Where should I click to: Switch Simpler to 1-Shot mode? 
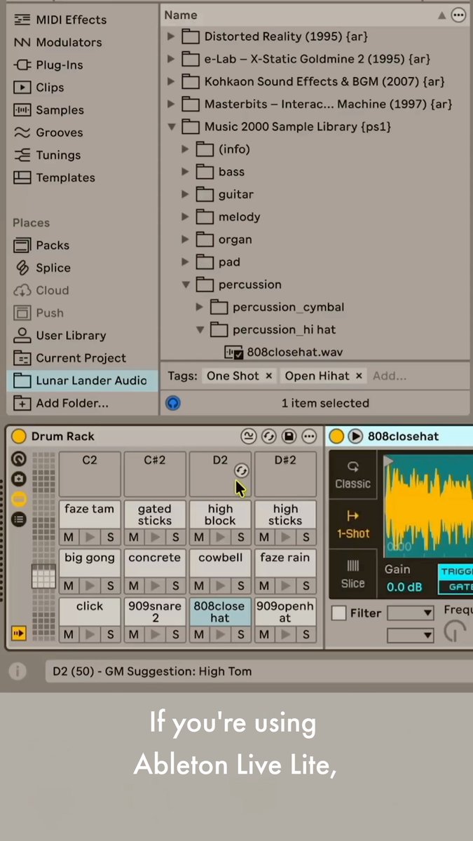353,525
